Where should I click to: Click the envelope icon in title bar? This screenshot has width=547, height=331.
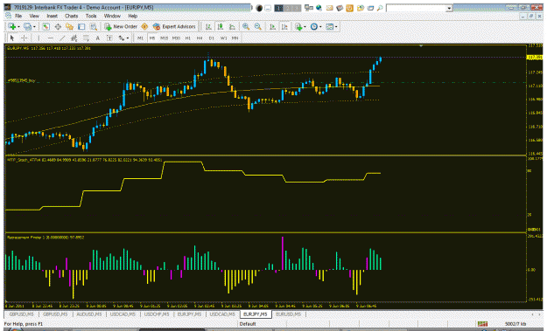pos(329,8)
